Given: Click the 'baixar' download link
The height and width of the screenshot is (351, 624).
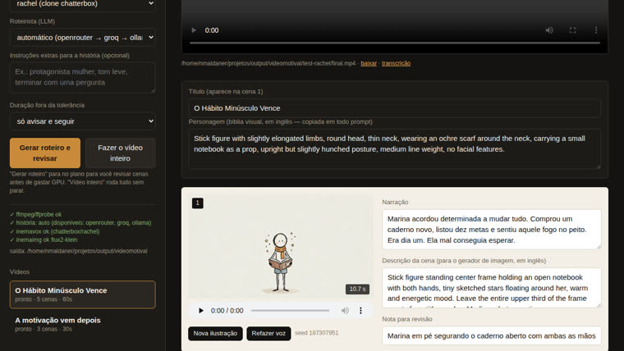Looking at the screenshot, I should click(369, 63).
